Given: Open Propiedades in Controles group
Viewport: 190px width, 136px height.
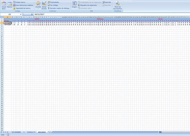Looking at the screenshot, I should tap(53, 2).
